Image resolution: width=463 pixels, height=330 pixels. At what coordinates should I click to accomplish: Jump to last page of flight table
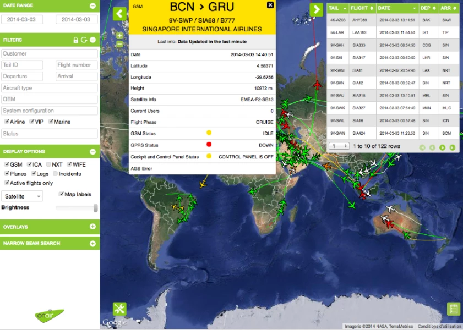tap(452, 147)
